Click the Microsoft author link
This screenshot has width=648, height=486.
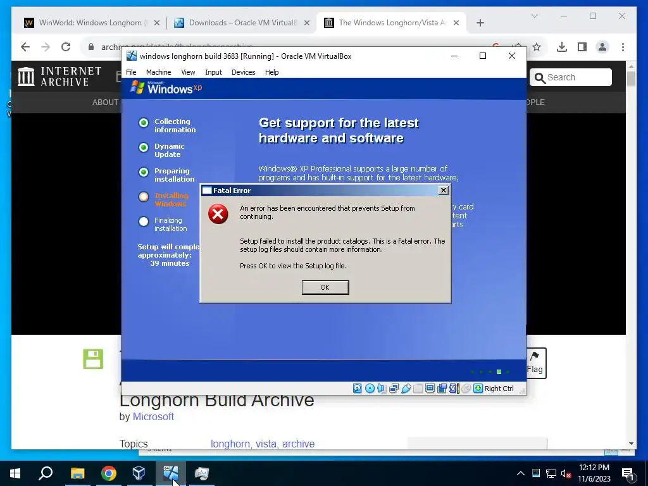tap(153, 416)
